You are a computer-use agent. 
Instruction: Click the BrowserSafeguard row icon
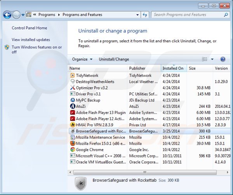coord(73,131)
